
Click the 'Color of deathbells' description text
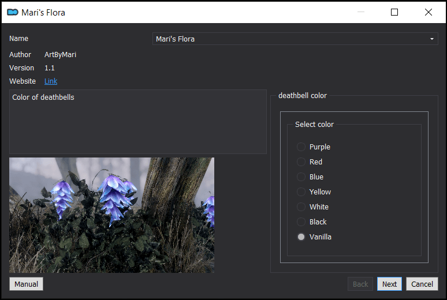point(43,97)
